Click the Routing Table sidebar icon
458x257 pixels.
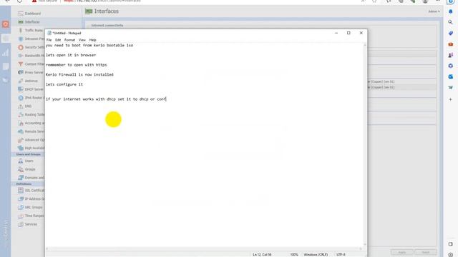(21, 114)
